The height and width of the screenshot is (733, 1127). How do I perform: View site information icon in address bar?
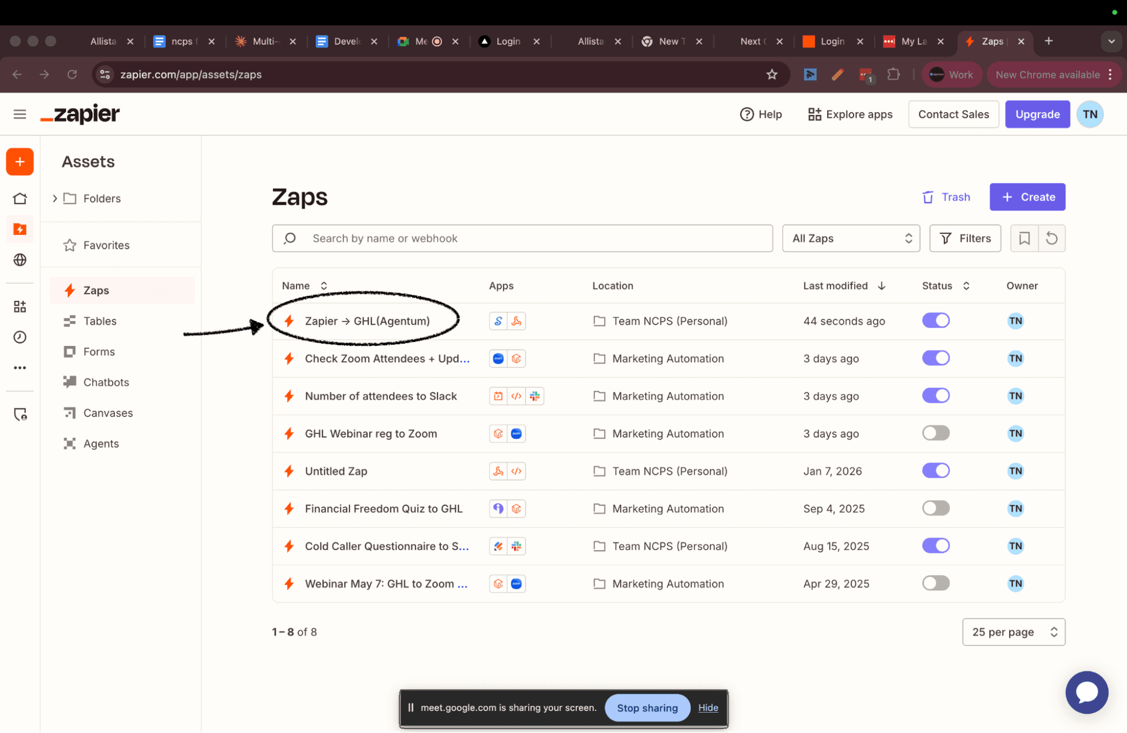[x=105, y=74]
